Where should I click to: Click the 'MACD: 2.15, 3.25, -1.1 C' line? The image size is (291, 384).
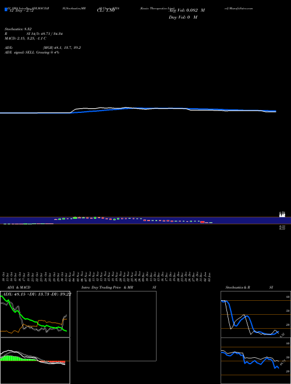click(26, 38)
